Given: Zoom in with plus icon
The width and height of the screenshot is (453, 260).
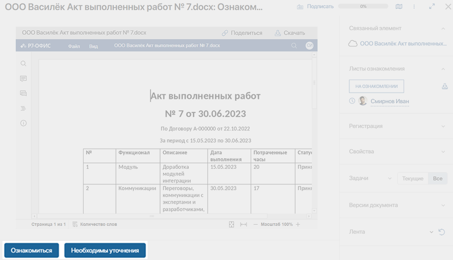Looking at the screenshot, I should (x=298, y=224).
